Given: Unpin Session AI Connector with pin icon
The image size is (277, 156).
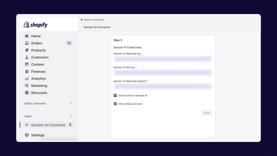Looking at the screenshot, I should (x=70, y=125).
